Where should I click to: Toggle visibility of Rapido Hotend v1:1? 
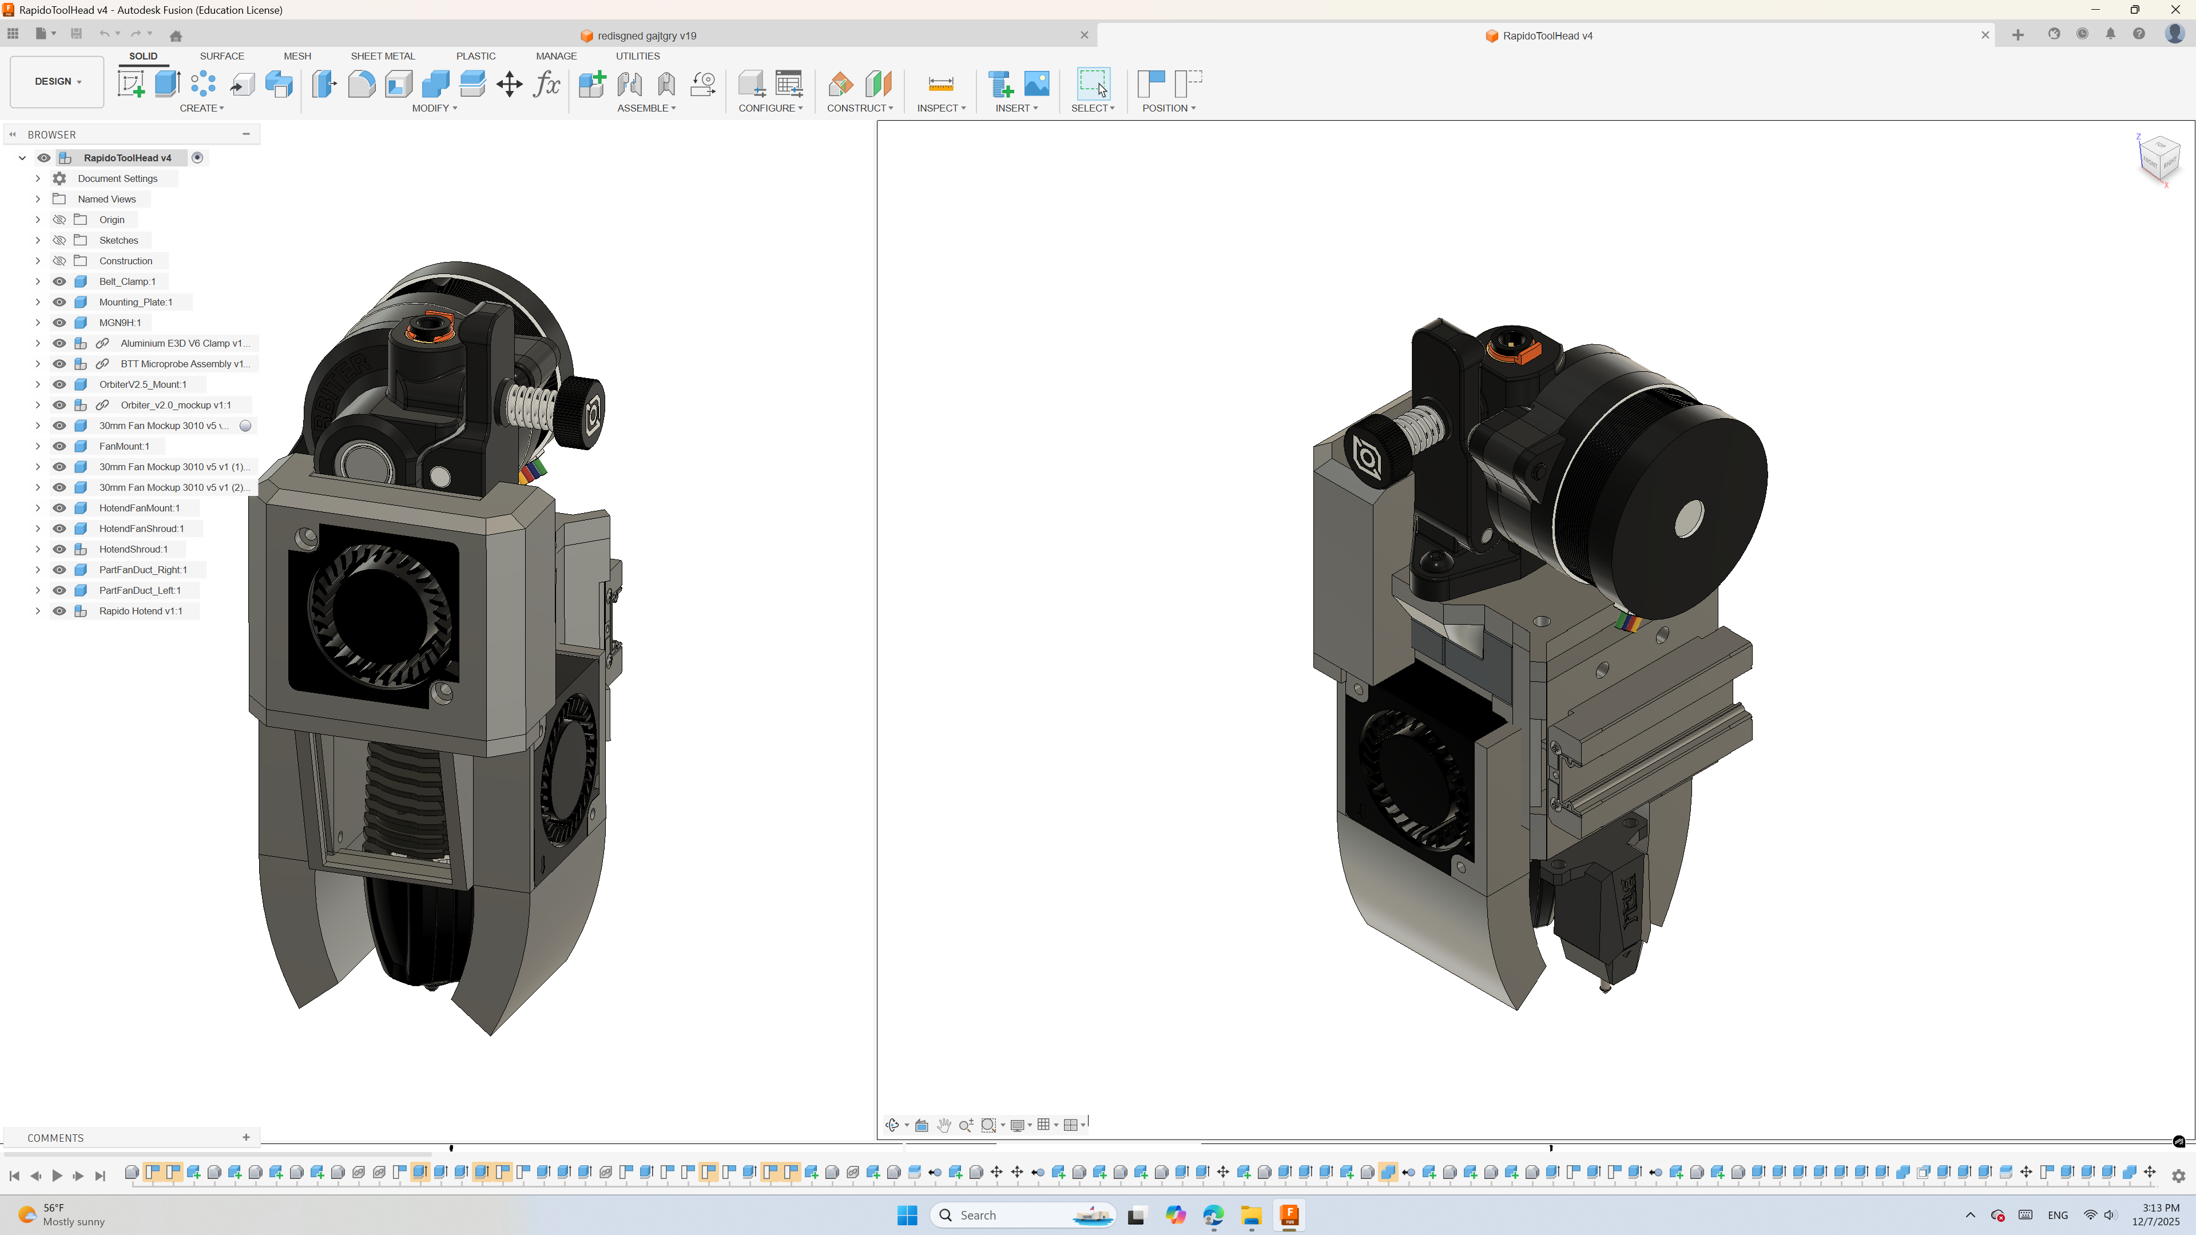pos(59,611)
